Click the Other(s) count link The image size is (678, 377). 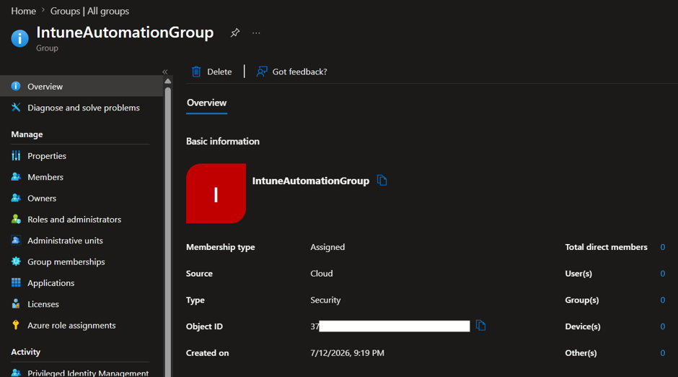662,353
